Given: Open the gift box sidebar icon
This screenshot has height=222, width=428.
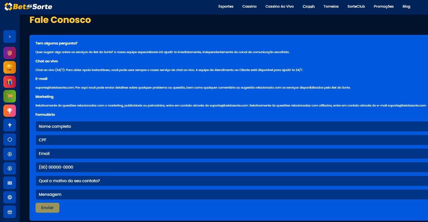Looking at the screenshot, I should [x=10, y=82].
